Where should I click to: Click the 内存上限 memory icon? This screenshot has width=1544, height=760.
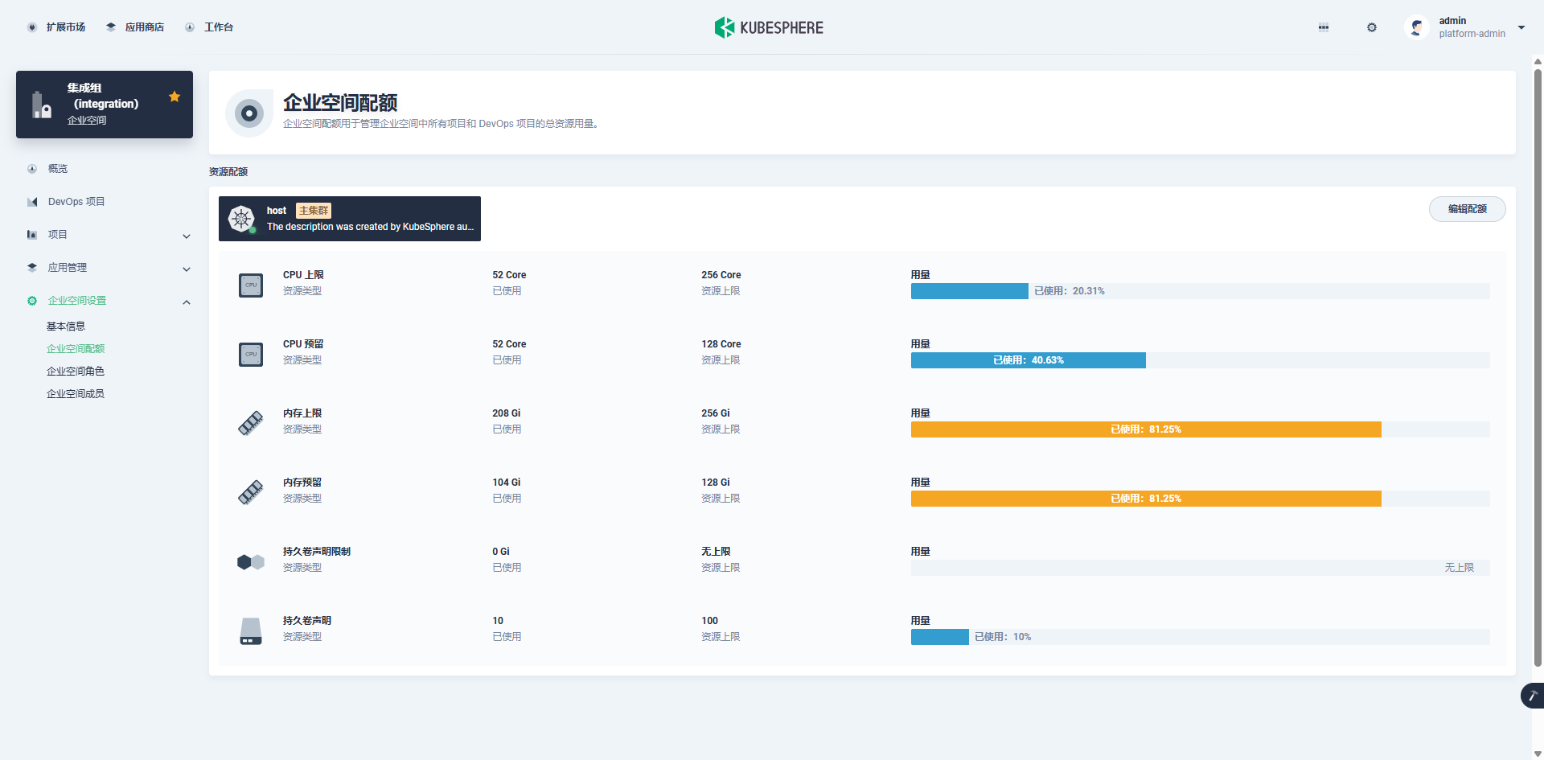251,423
